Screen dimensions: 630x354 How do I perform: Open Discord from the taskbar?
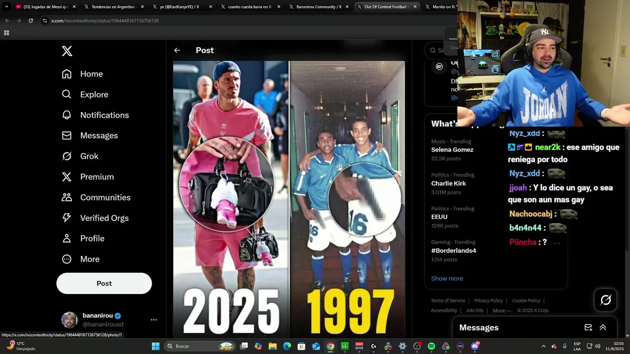(474, 346)
